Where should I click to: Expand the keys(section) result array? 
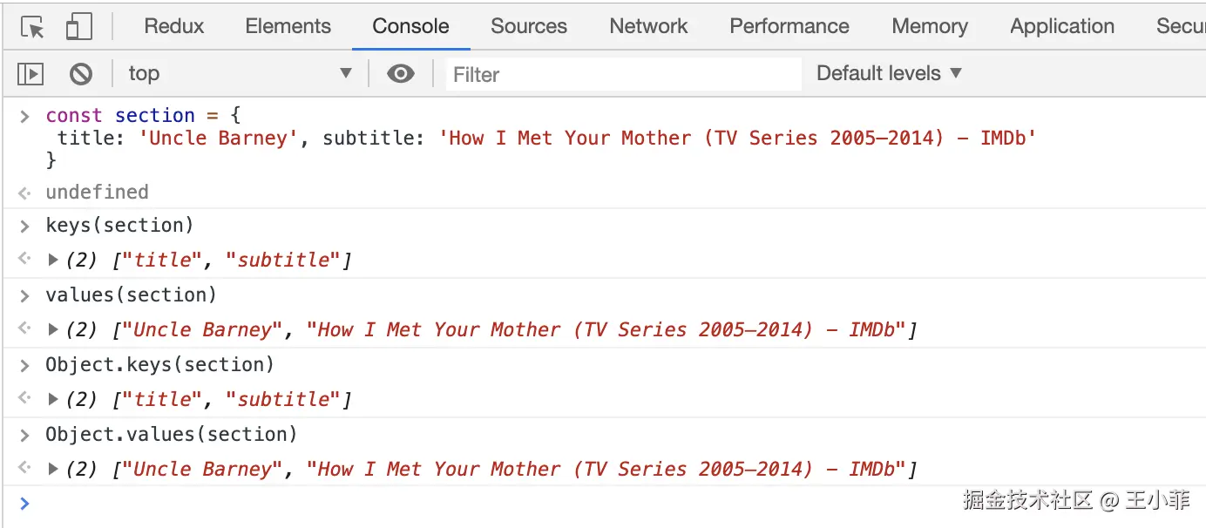(53, 260)
